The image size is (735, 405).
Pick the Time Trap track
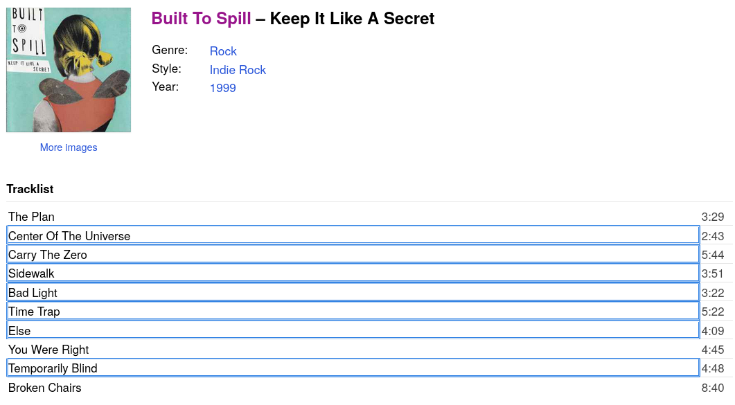tap(34, 312)
